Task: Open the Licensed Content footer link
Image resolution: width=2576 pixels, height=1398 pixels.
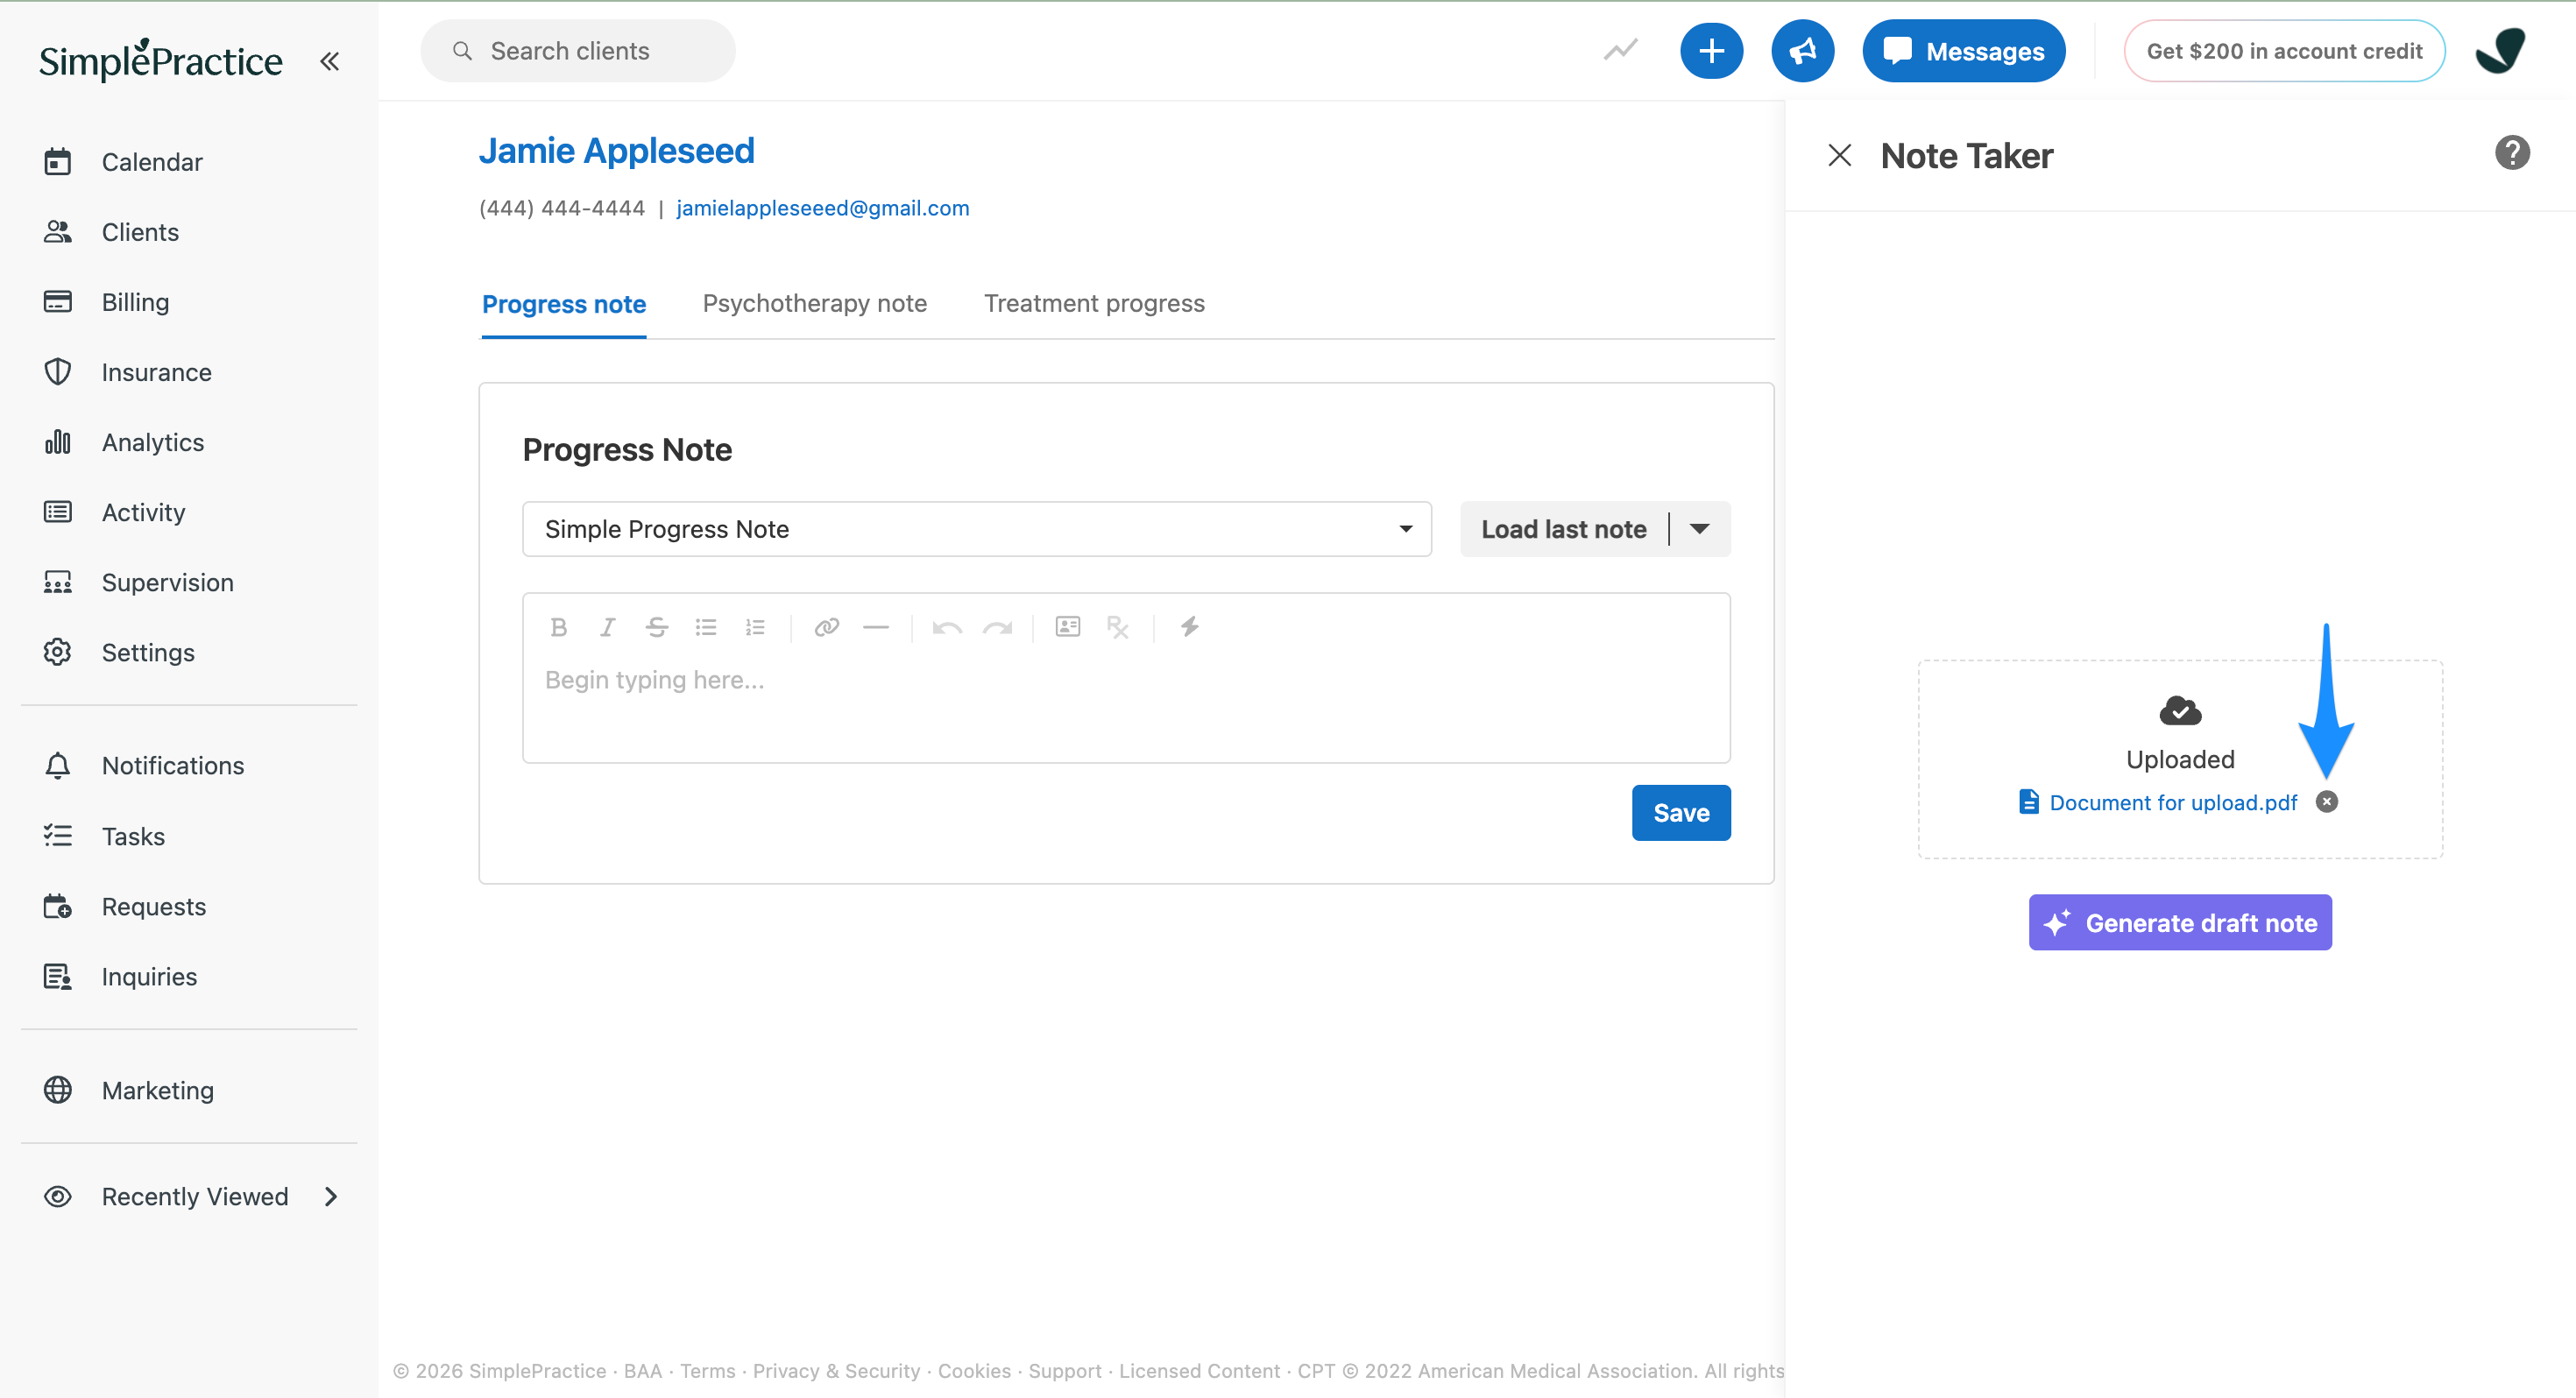Action: click(1199, 1370)
